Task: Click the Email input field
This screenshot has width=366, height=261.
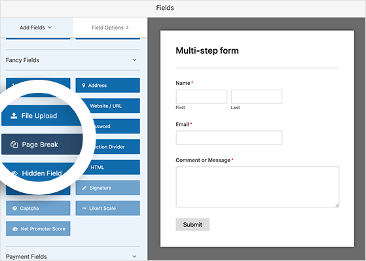Action: 229,137
